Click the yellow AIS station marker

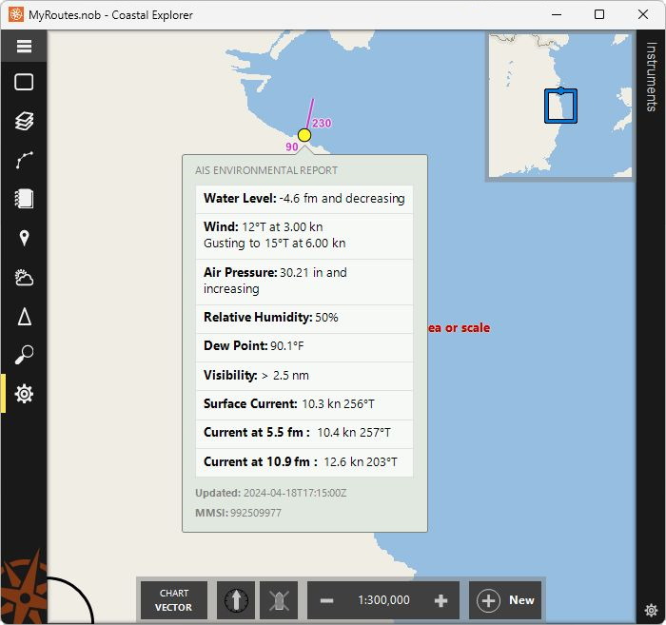(x=304, y=135)
